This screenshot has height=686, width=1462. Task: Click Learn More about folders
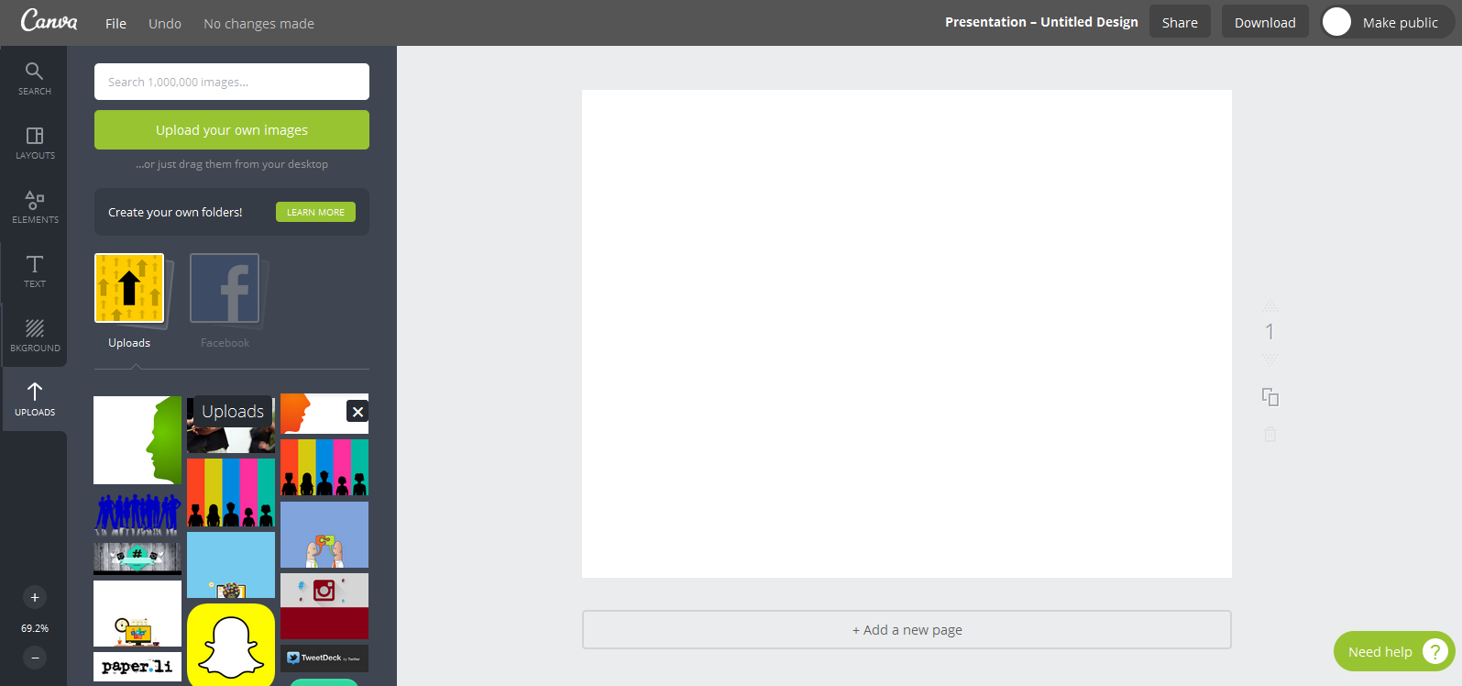pyautogui.click(x=315, y=212)
